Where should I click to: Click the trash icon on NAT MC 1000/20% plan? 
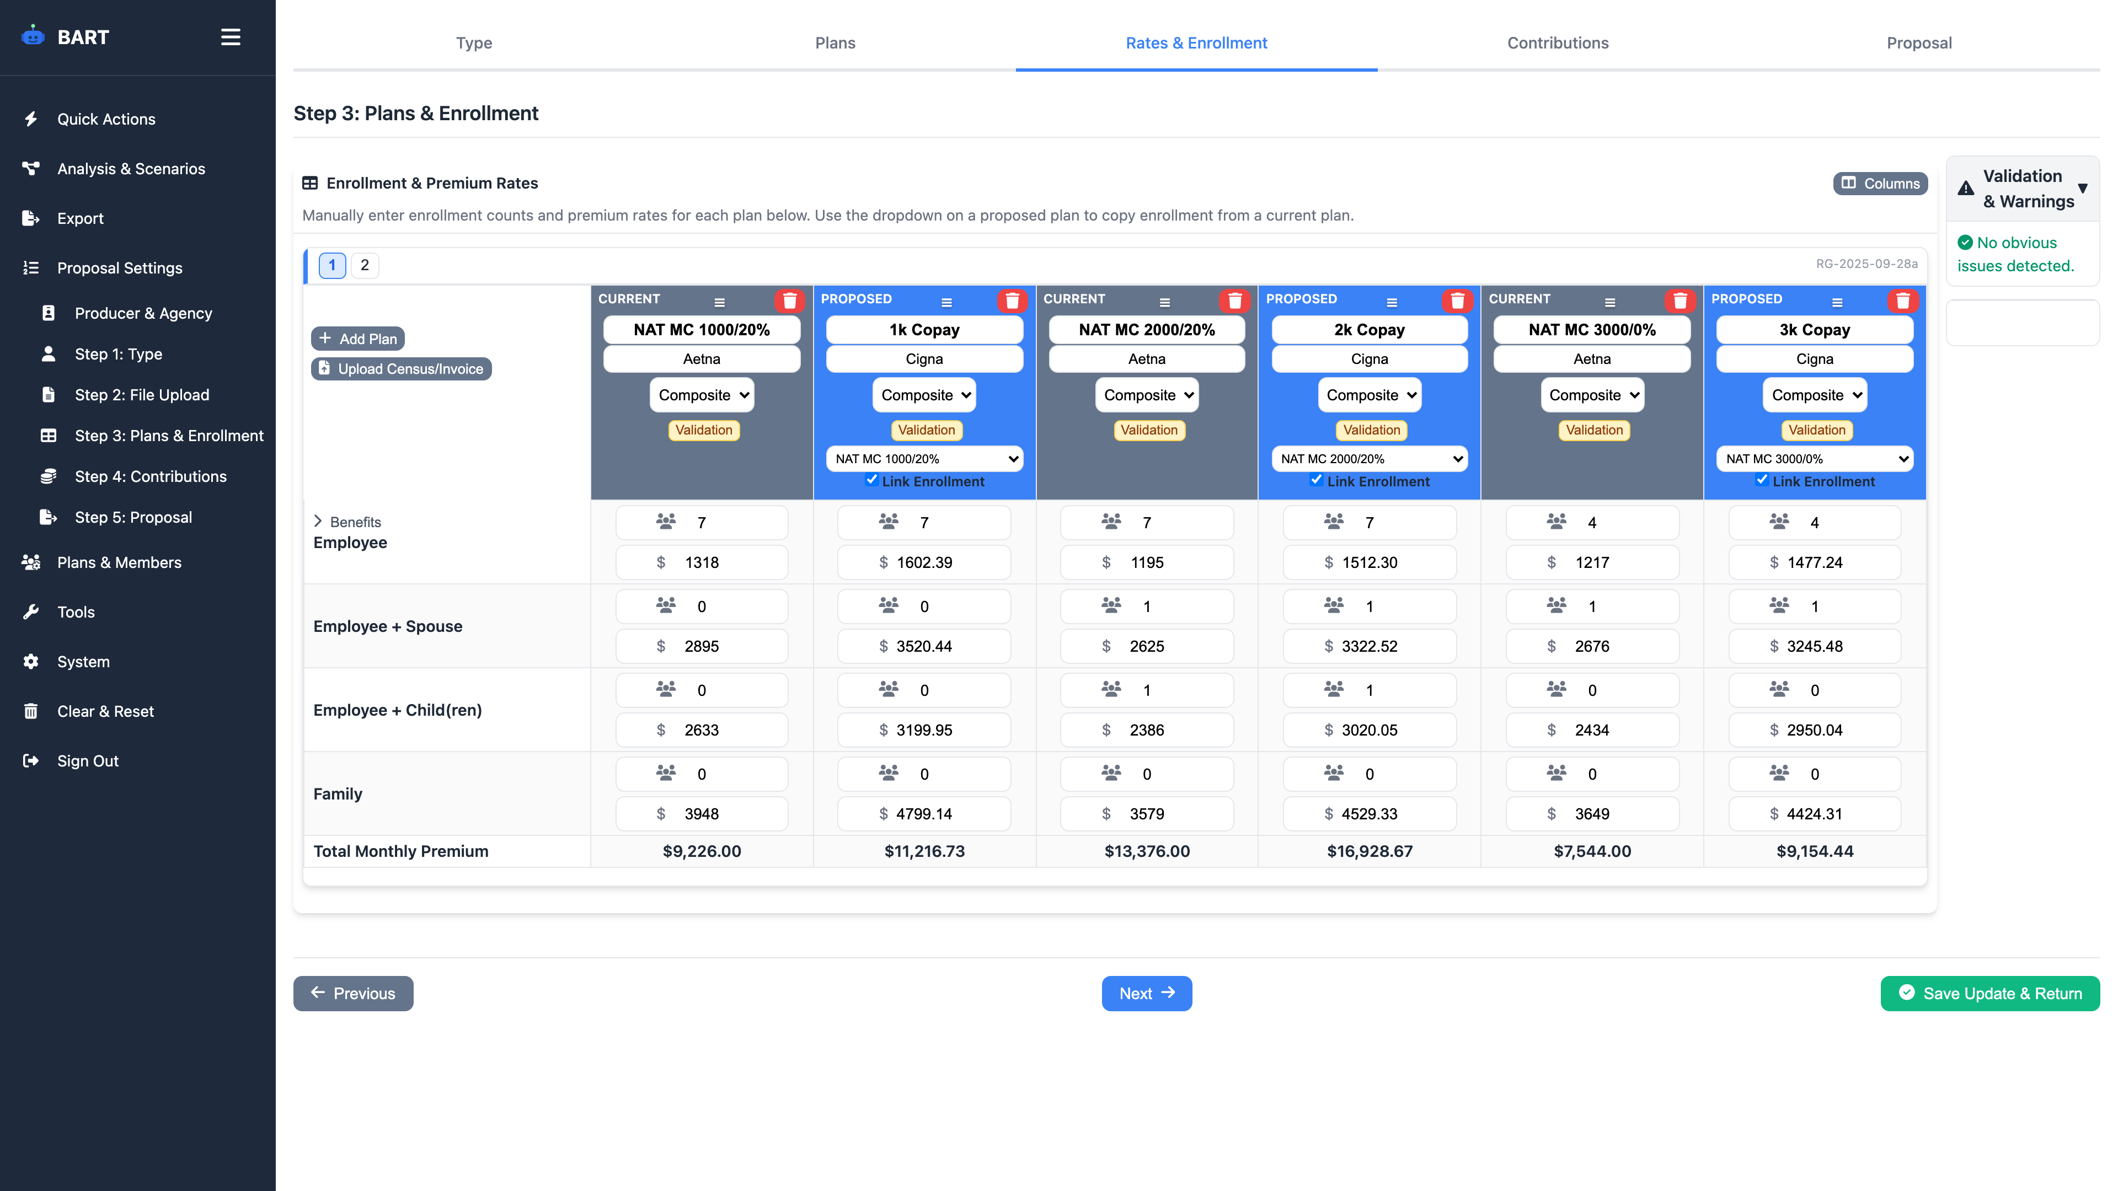click(790, 301)
